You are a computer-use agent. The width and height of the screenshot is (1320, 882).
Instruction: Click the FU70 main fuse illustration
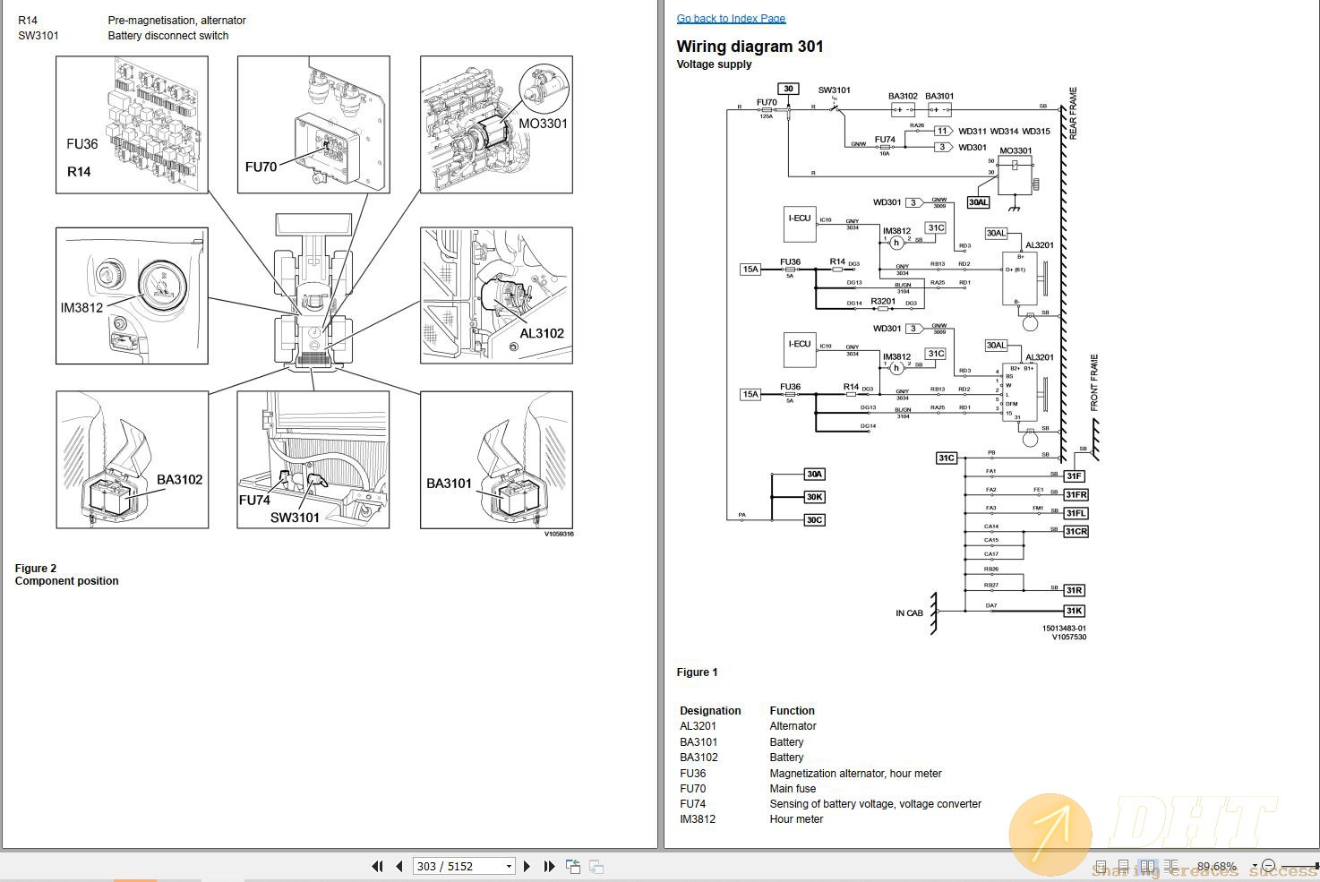(x=313, y=124)
